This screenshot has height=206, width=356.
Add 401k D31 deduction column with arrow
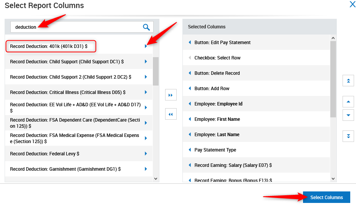(146, 46)
